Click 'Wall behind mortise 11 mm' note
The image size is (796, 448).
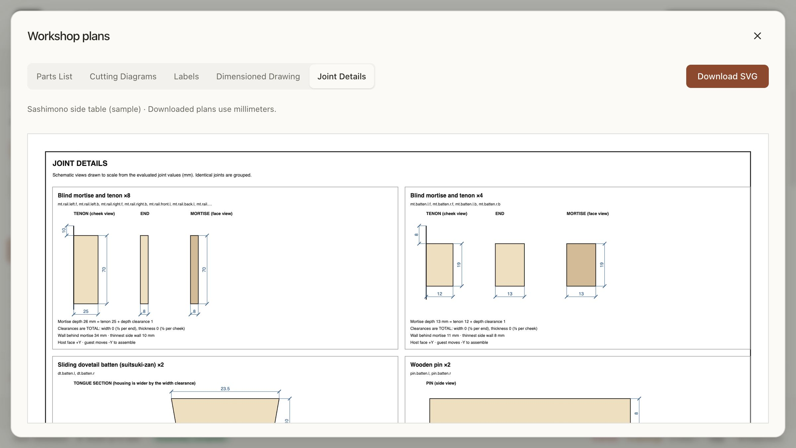[x=457, y=336]
